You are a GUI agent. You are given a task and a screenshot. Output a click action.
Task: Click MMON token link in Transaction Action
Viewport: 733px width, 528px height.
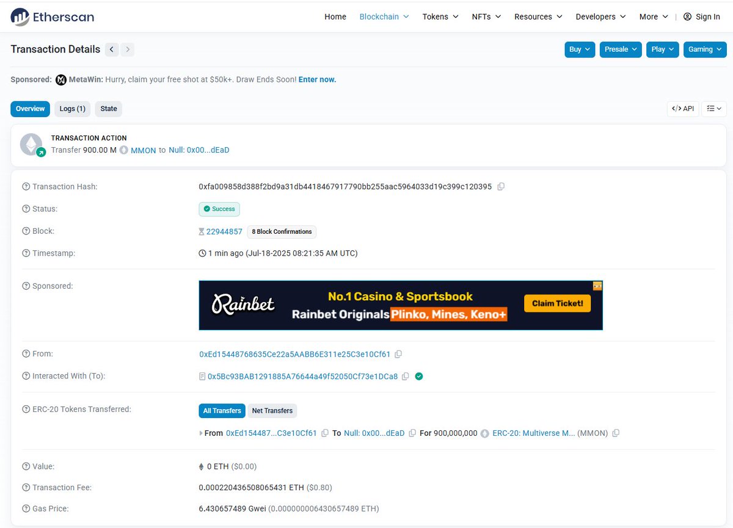144,150
